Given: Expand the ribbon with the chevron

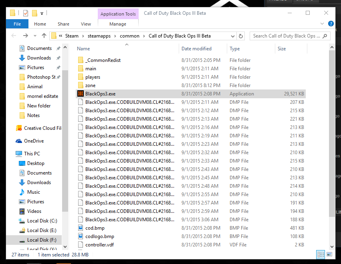Looking at the screenshot, I should tap(322, 24).
